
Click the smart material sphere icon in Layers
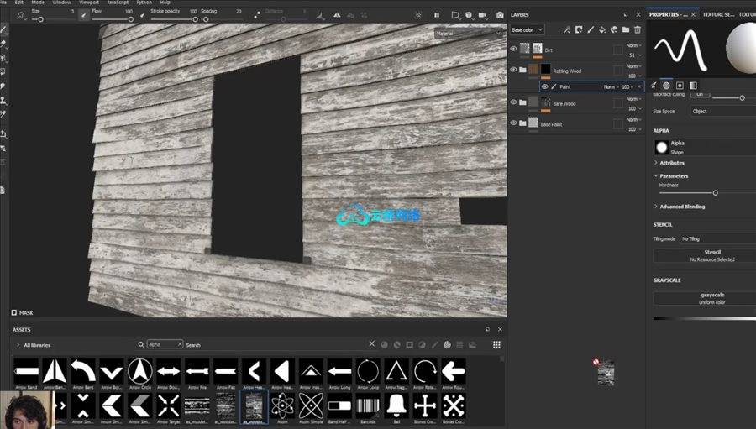click(x=614, y=30)
